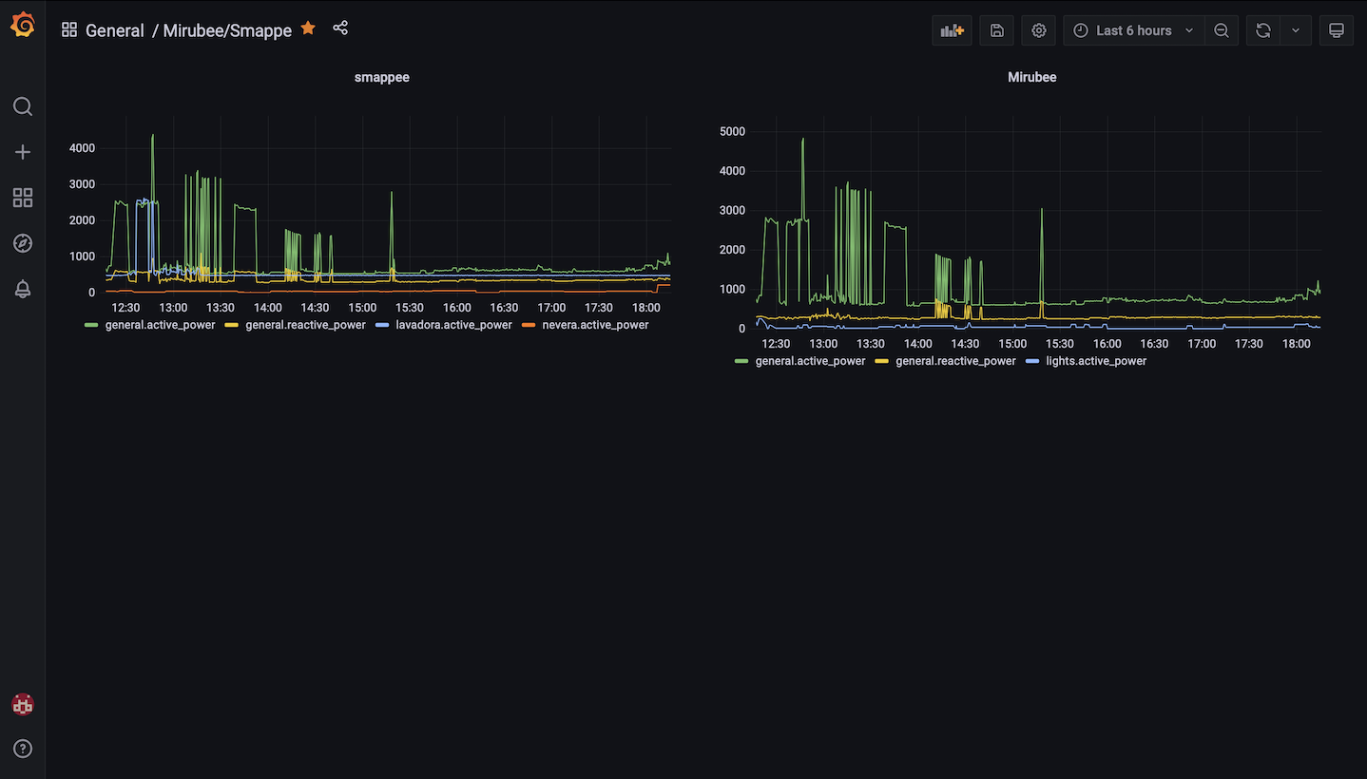Save the dashboard
Viewport: 1367px width, 779px height.
pos(996,30)
